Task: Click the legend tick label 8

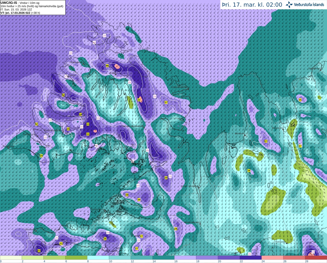Action: tap(87, 261)
